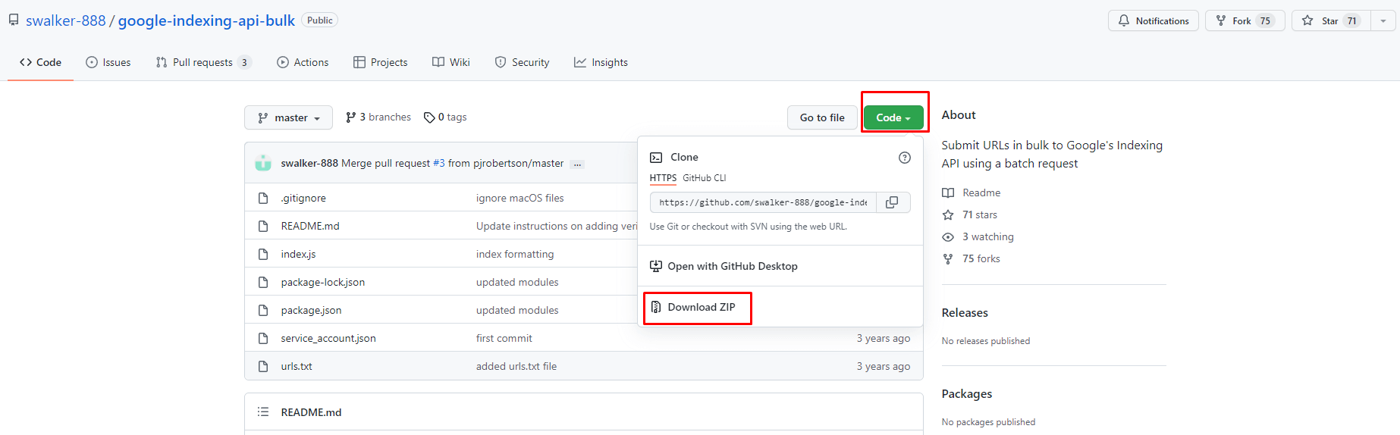Click Open with GitHub Desktop
Viewport: 1400px width, 435px height.
coord(724,266)
